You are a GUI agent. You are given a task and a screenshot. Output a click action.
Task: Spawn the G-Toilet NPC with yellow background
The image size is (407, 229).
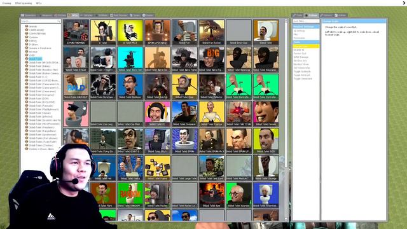[x=103, y=32]
